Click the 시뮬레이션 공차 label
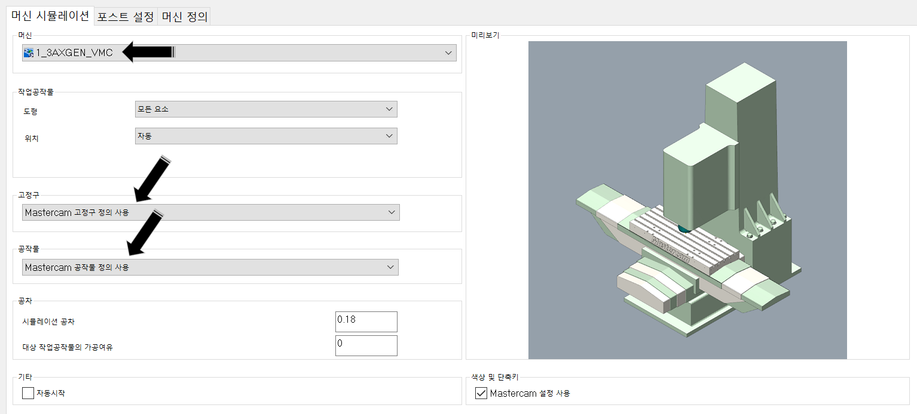The width and height of the screenshot is (917, 414). pos(49,322)
